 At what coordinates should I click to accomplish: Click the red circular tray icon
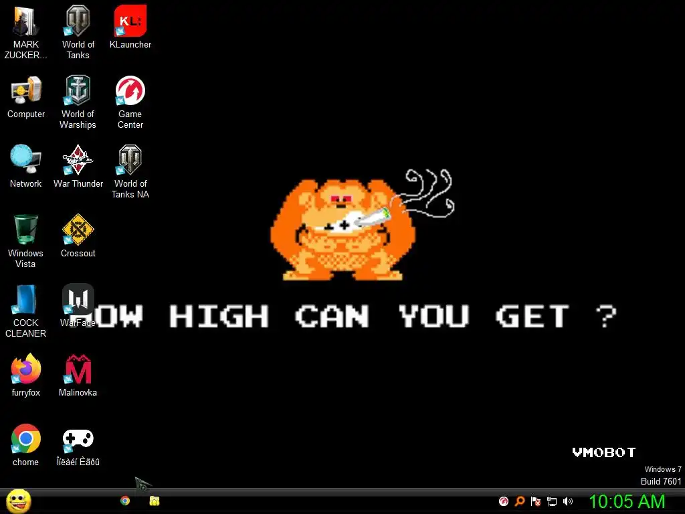[x=504, y=501]
